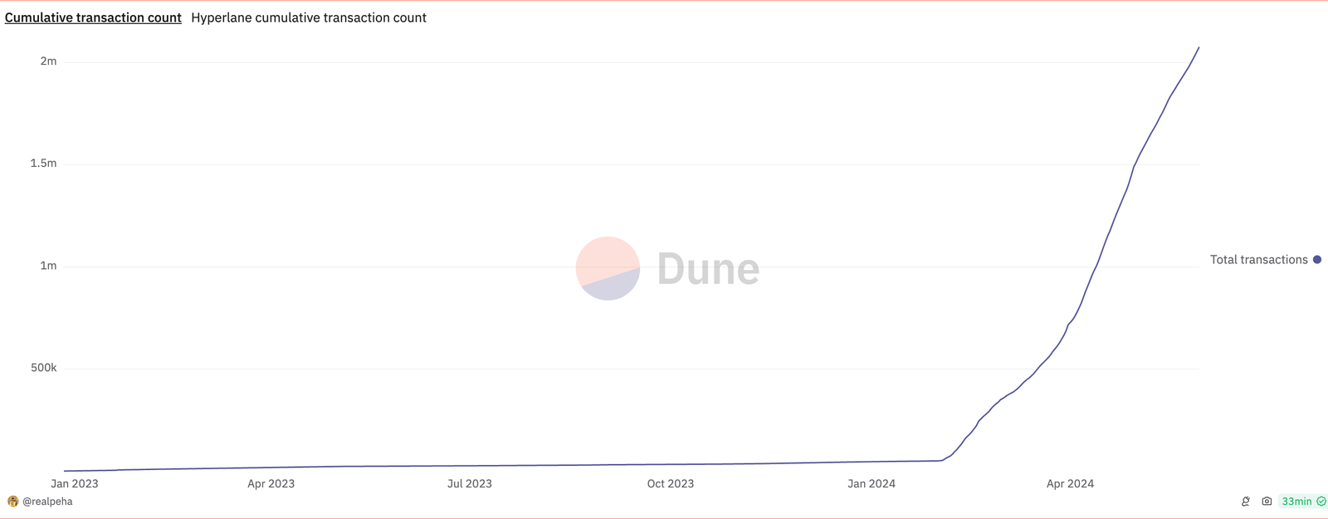Click the line's peak near 2m
Image resolution: width=1328 pixels, height=519 pixels.
click(1199, 48)
